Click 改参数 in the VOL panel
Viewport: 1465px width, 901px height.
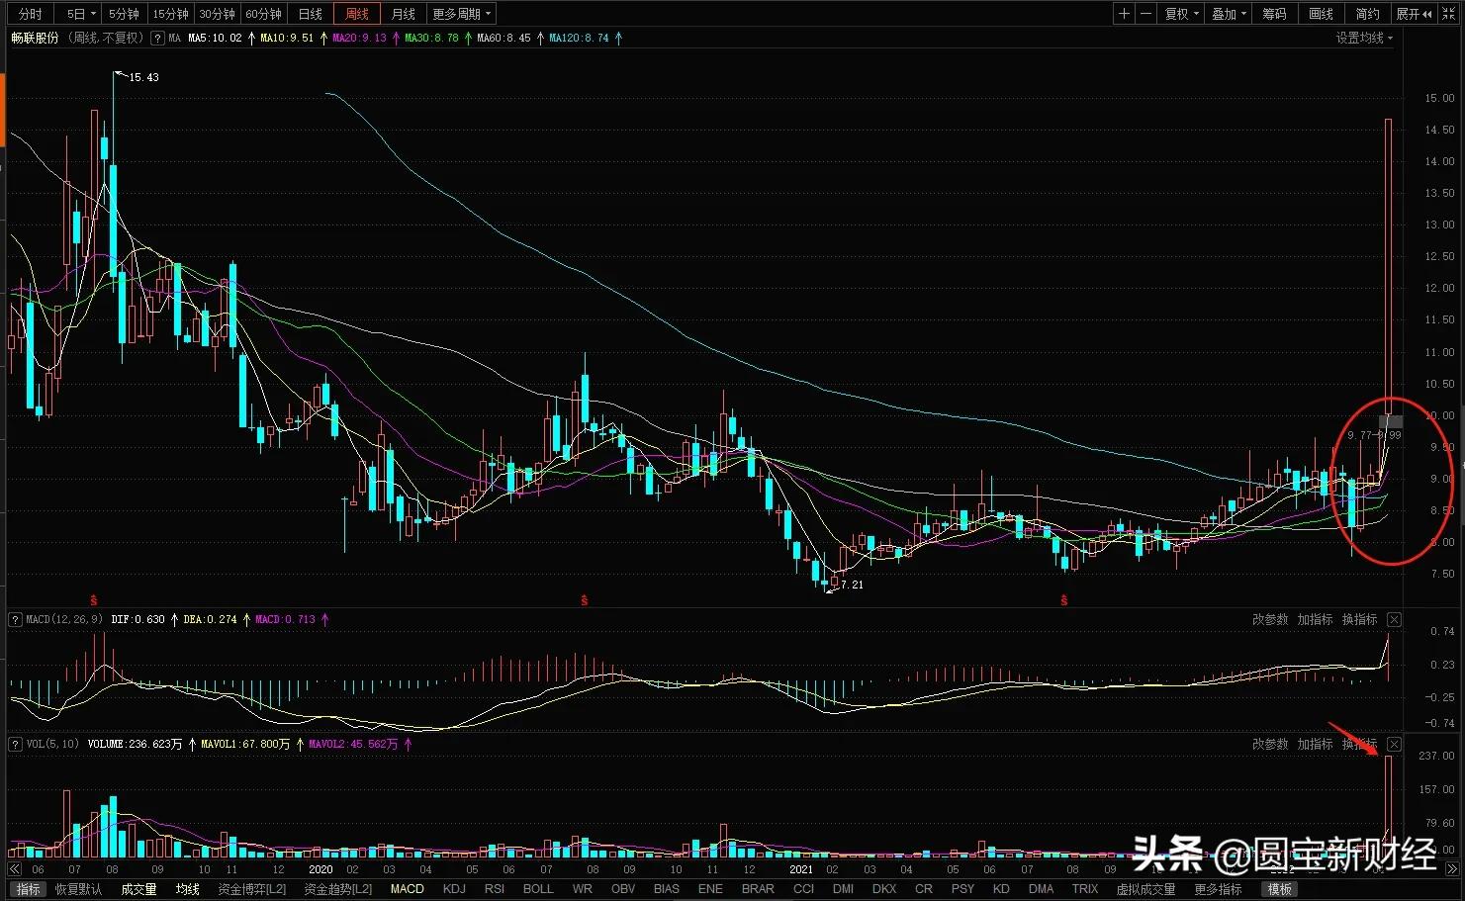tap(1270, 744)
